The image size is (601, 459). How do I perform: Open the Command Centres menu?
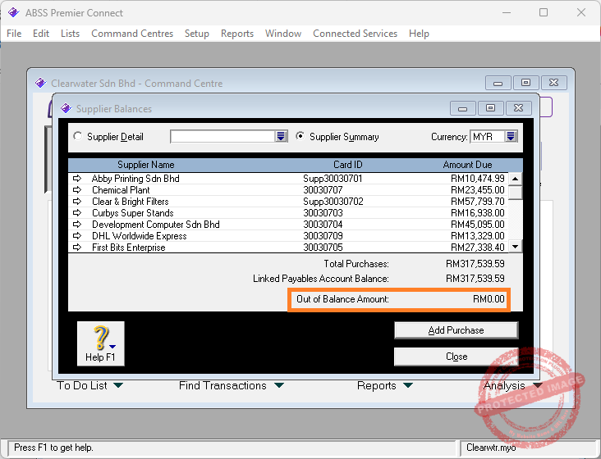click(132, 34)
